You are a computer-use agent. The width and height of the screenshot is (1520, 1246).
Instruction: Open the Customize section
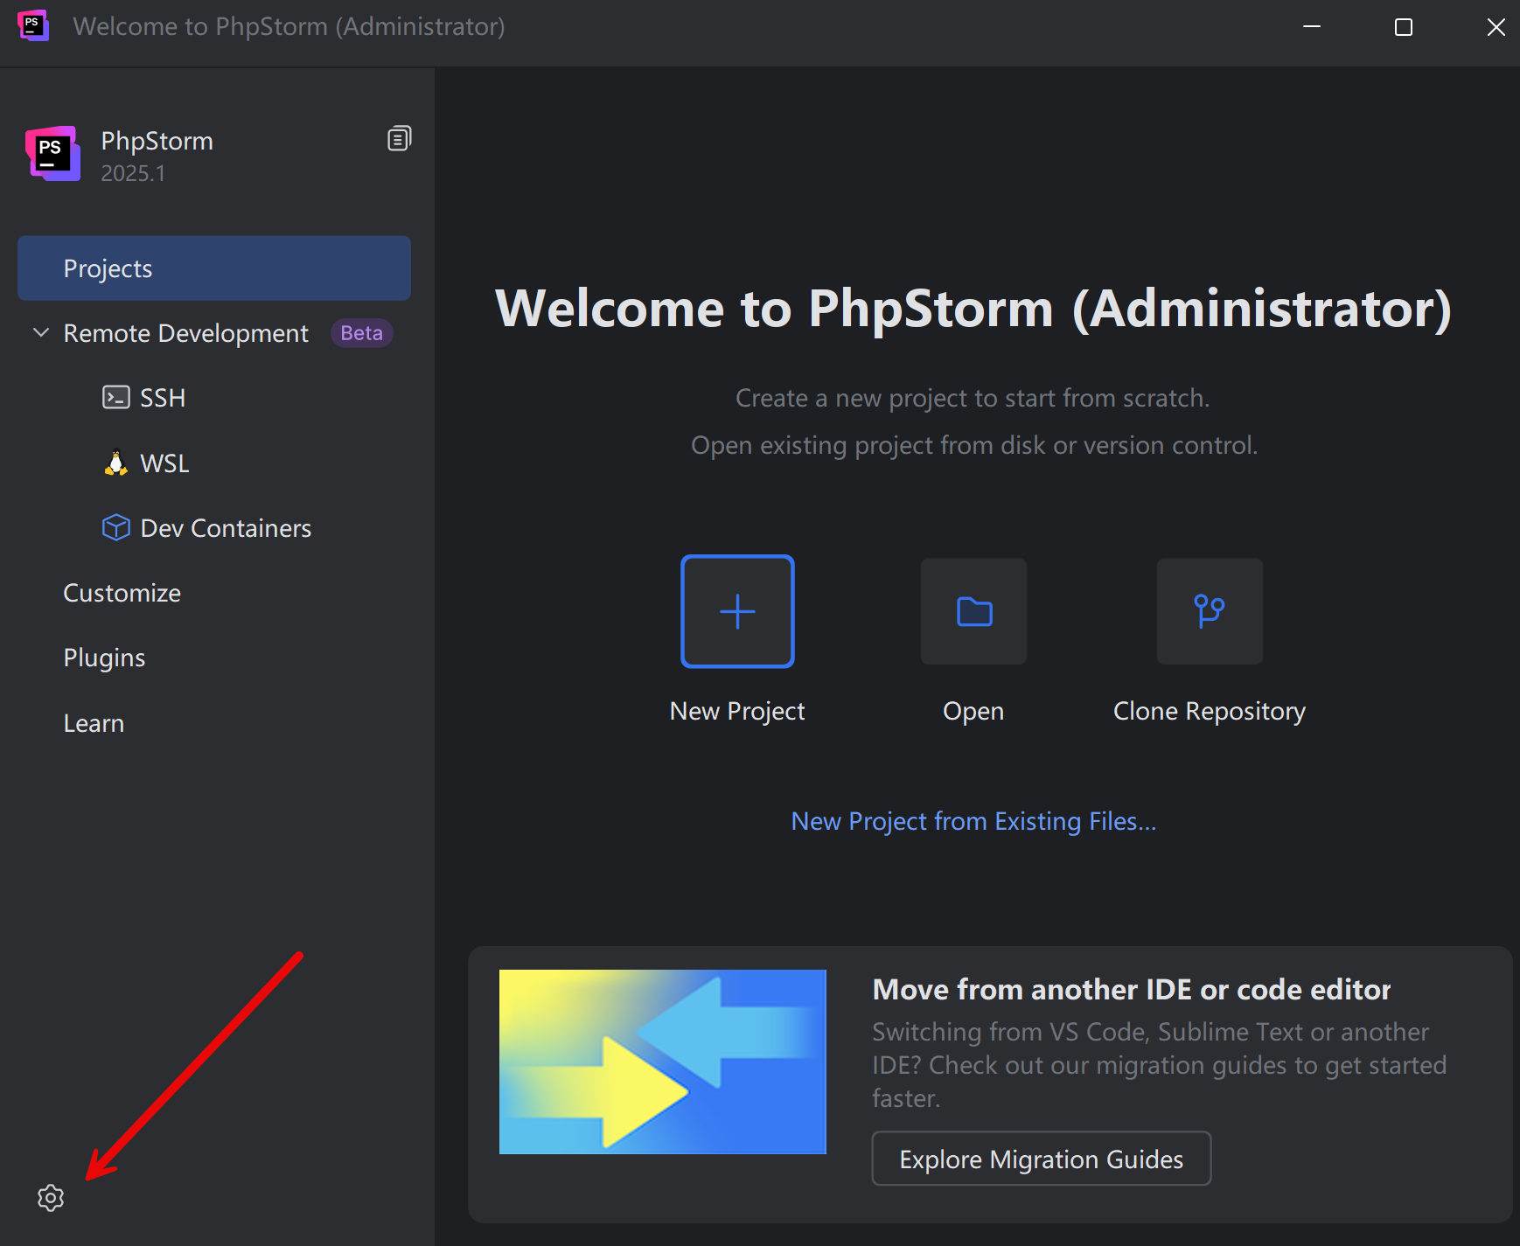pyautogui.click(x=122, y=593)
